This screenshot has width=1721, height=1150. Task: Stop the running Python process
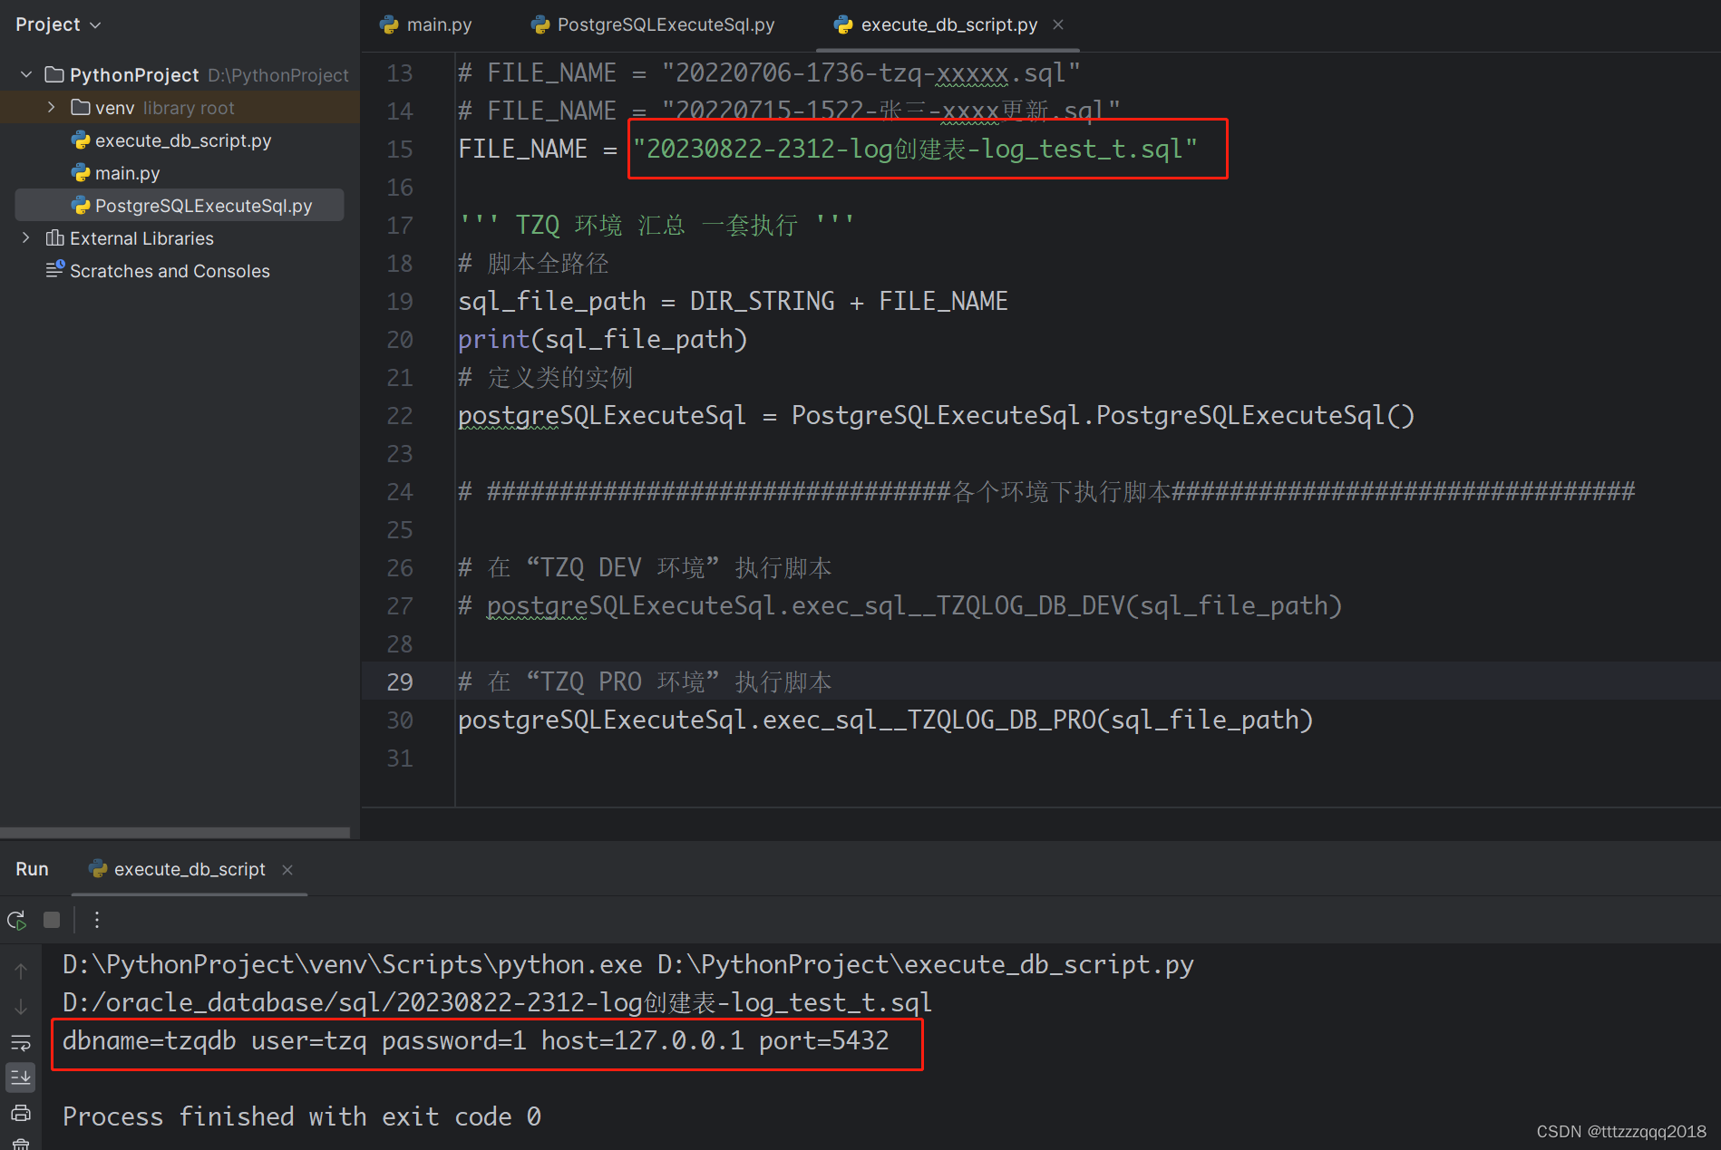[x=52, y=920]
